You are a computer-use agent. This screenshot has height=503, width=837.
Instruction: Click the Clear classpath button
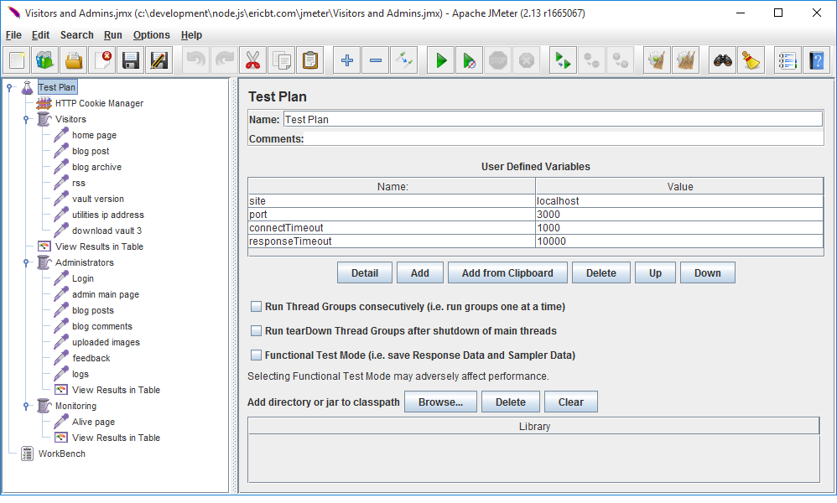(x=570, y=402)
